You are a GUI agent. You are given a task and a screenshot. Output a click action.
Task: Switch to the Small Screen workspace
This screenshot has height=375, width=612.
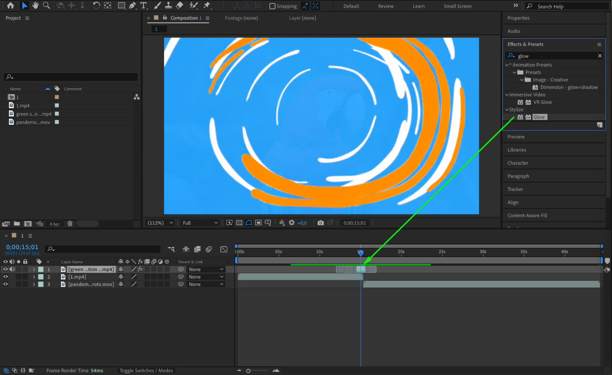pyautogui.click(x=457, y=6)
